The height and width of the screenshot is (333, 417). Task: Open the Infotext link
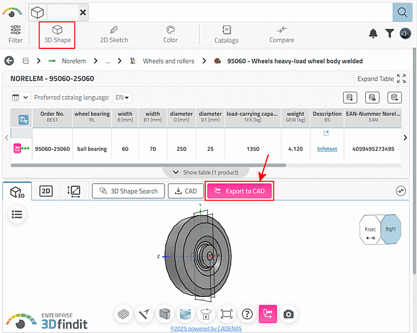pos(327,149)
